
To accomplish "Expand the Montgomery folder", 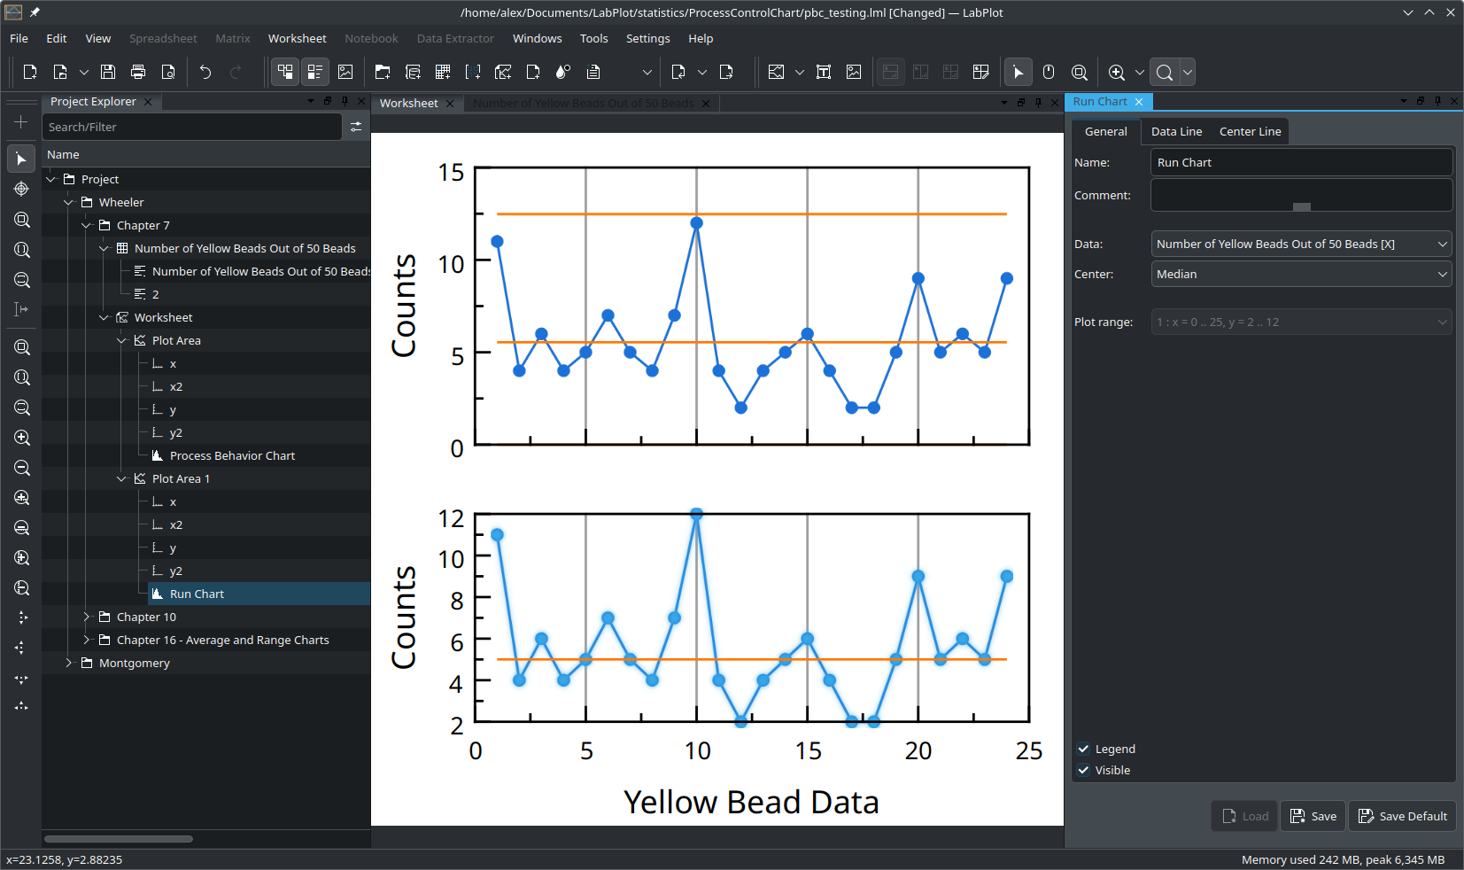I will 69,663.
